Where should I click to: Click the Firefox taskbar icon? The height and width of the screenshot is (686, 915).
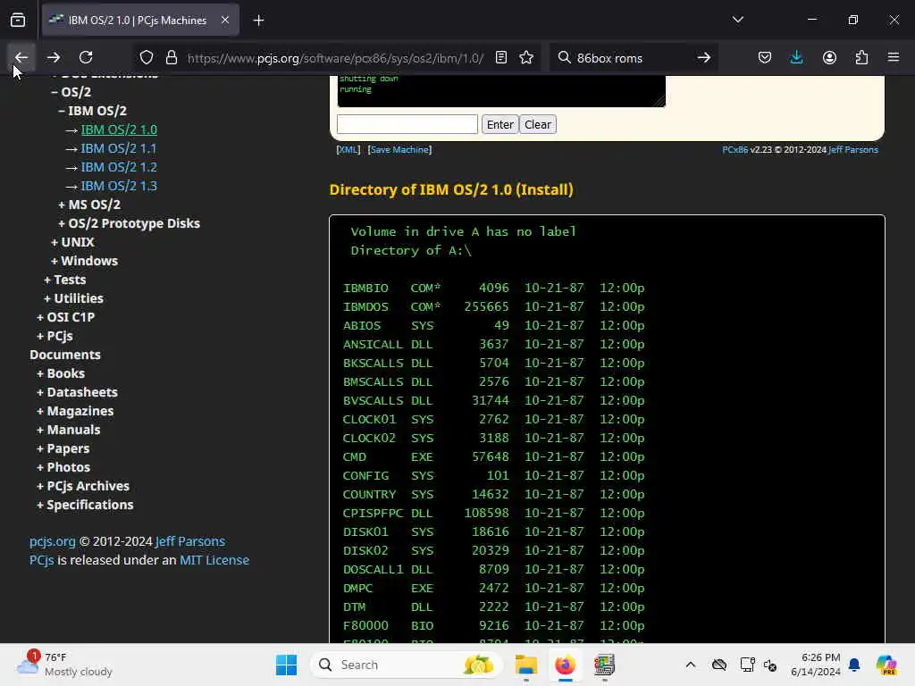(565, 665)
